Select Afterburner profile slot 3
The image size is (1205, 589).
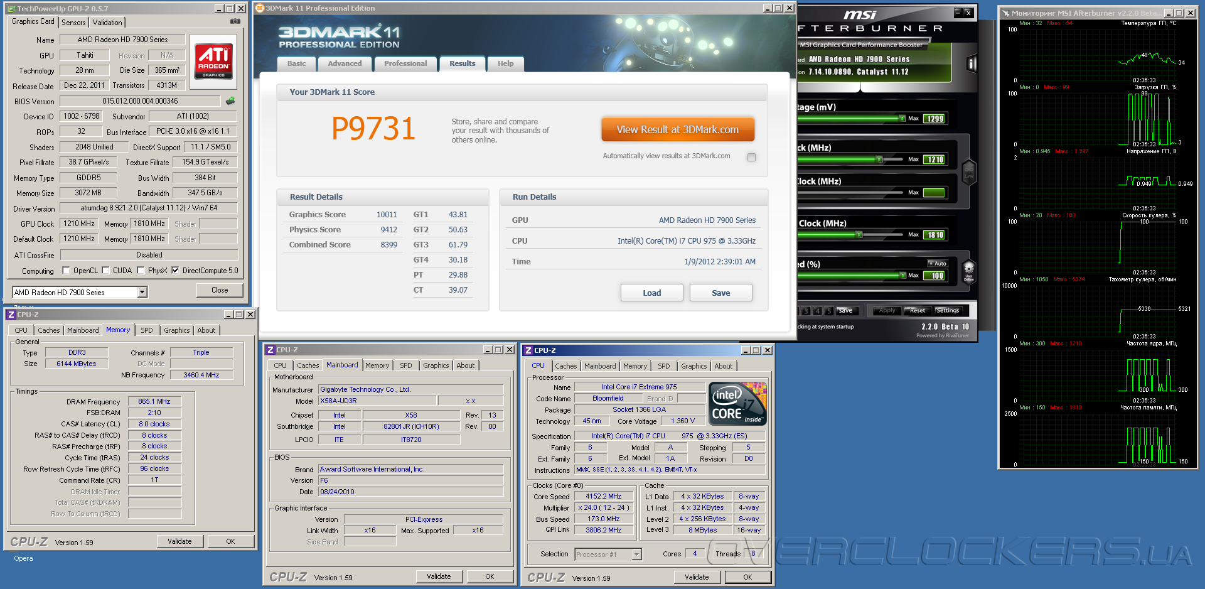coord(806,311)
